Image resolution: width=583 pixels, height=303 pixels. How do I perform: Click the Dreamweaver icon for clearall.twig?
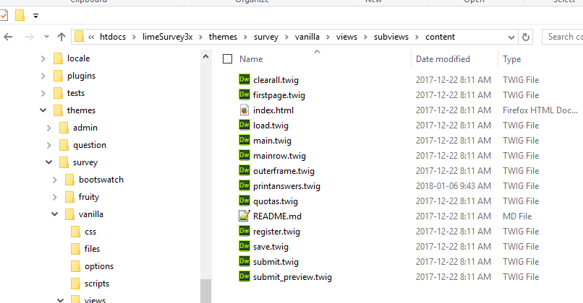[x=244, y=79]
